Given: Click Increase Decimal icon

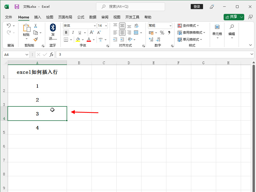Looking at the screenshot, I should coord(151,39).
